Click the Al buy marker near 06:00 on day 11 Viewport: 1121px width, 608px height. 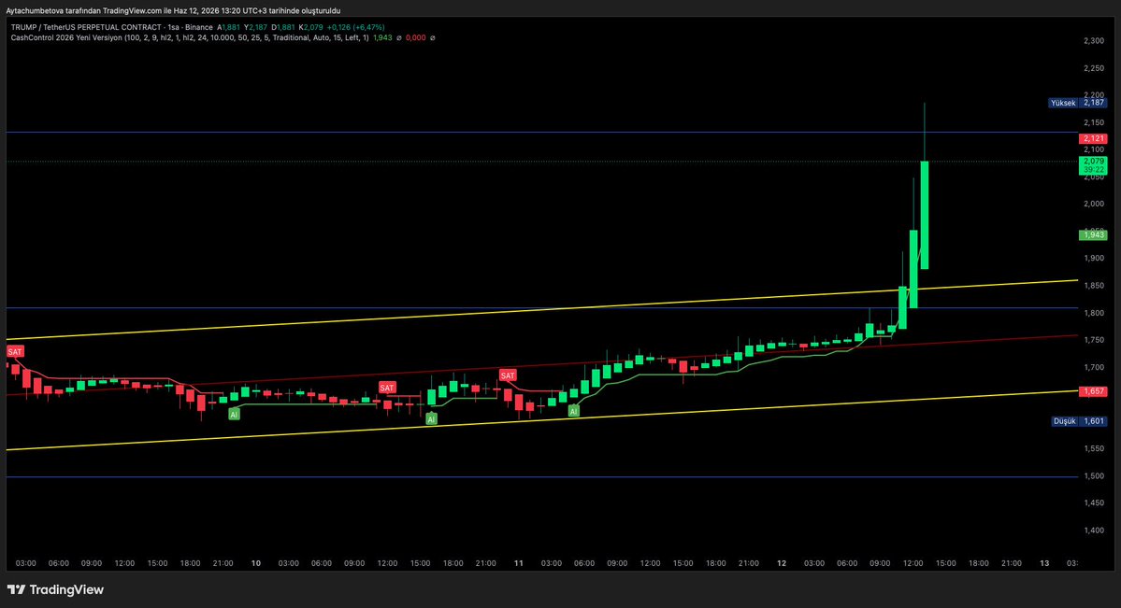point(573,412)
